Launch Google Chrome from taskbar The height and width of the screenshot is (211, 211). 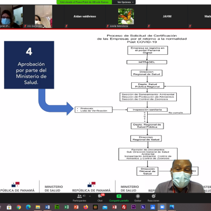[x=18, y=207]
